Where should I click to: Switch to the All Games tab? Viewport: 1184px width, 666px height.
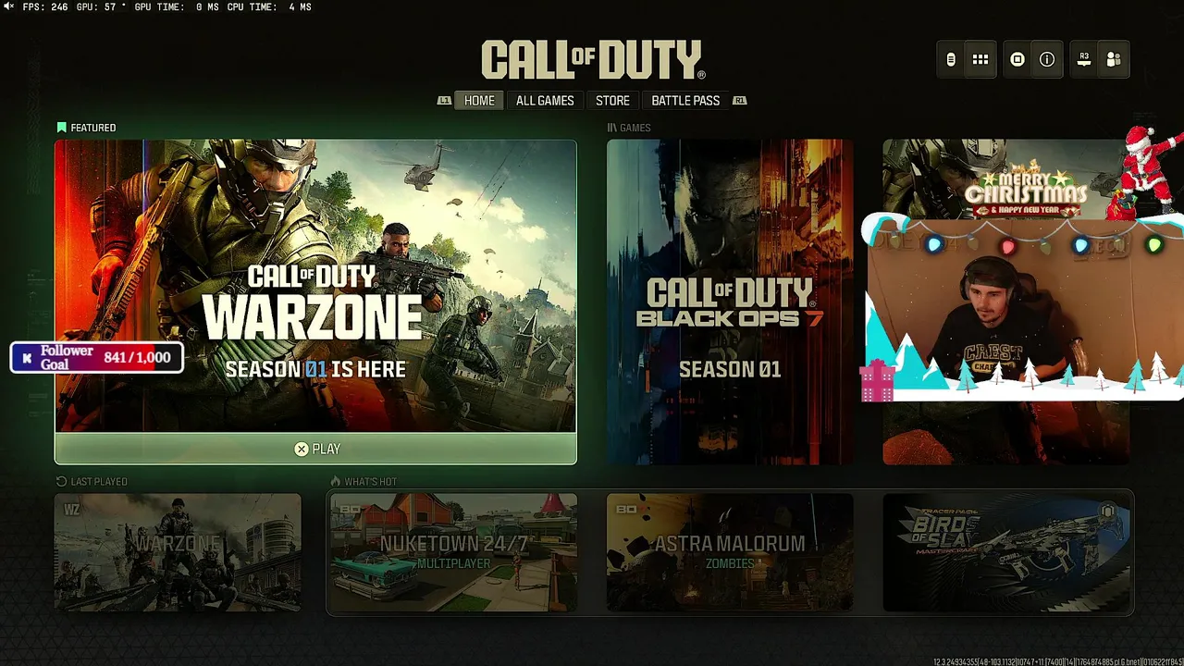click(x=545, y=101)
